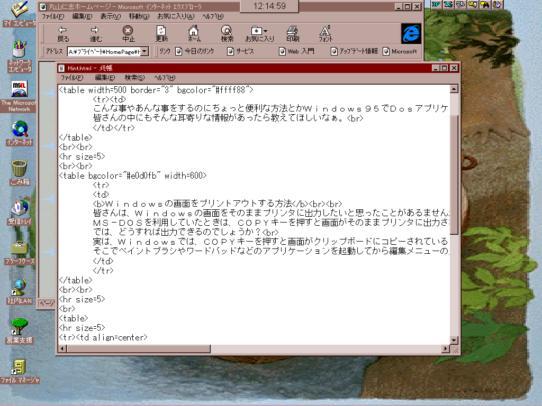The width and height of the screenshot is (542, 406).
Task: Click the Web 入門 link button
Action: point(296,51)
